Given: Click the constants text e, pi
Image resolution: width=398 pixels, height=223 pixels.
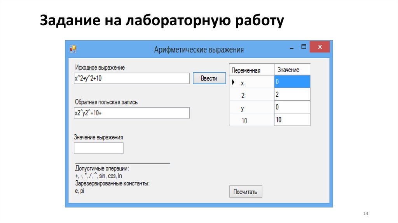Looking at the screenshot, I should [x=79, y=191].
